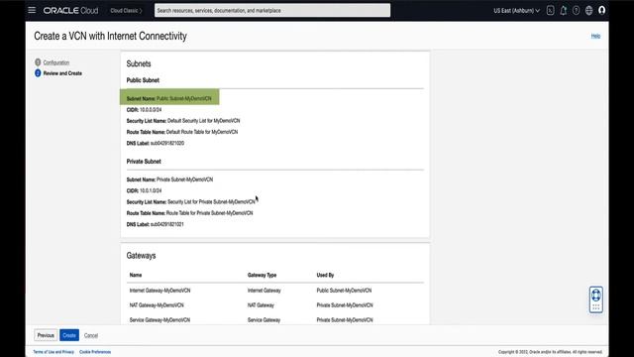Click the Used By column header
The height and width of the screenshot is (357, 634).
point(325,275)
